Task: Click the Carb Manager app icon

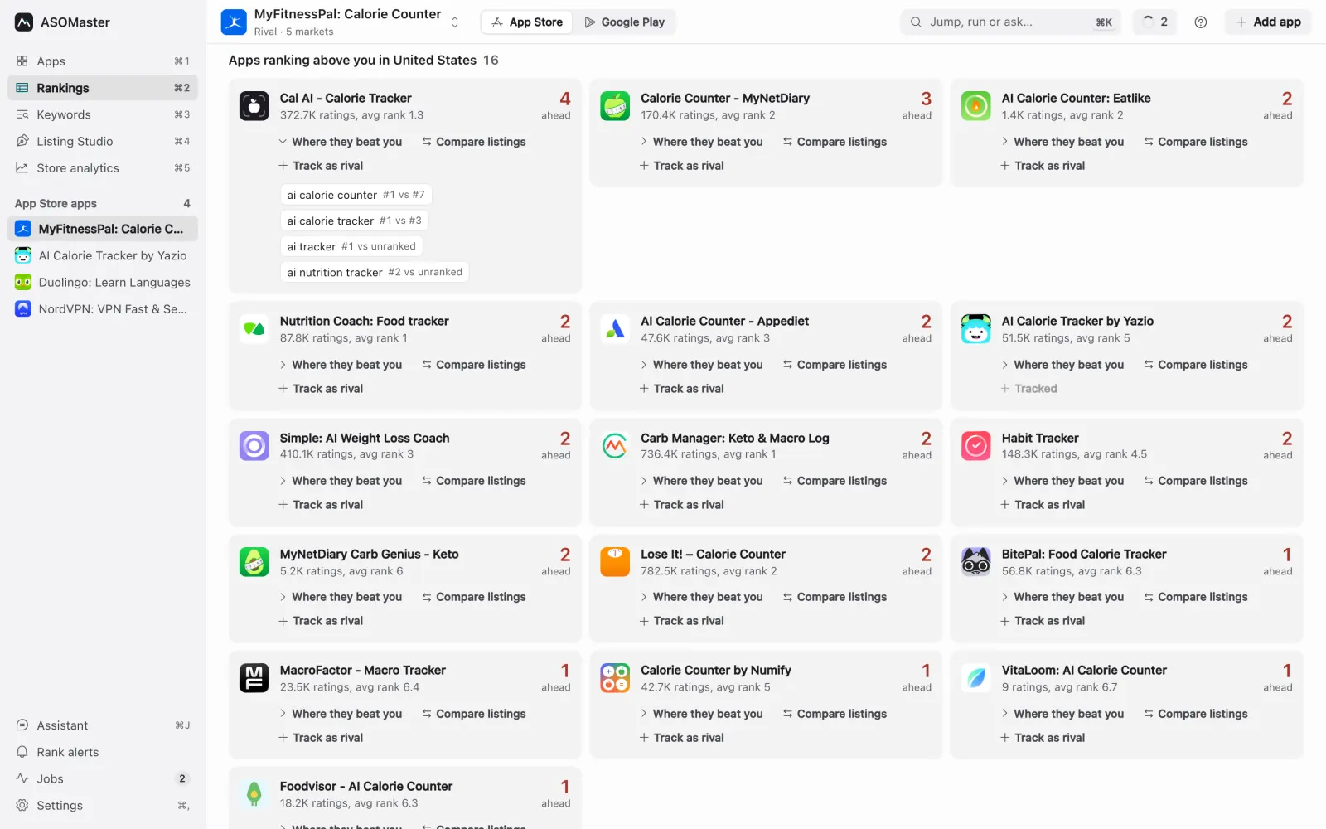Action: coord(615,446)
